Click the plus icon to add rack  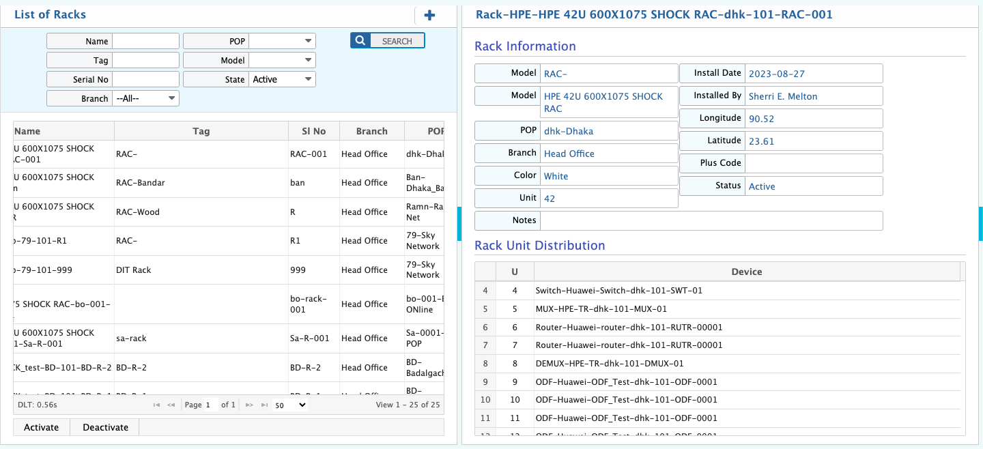coord(429,16)
